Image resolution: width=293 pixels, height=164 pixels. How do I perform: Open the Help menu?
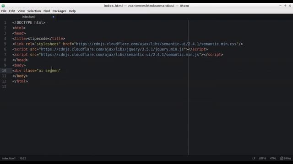click(x=72, y=11)
